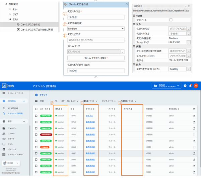Open Actions (admin) sidebar item
The width and height of the screenshot is (201, 184).
(x=15, y=113)
